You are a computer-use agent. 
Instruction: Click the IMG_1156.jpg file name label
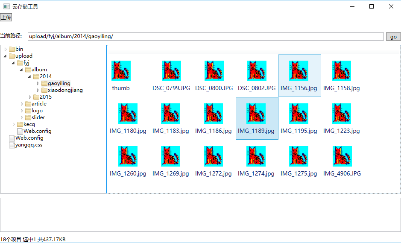299,88
